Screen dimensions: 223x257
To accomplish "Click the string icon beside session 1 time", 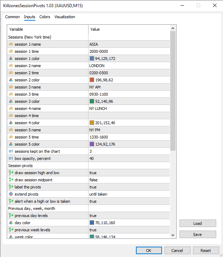I will tap(11, 51).
